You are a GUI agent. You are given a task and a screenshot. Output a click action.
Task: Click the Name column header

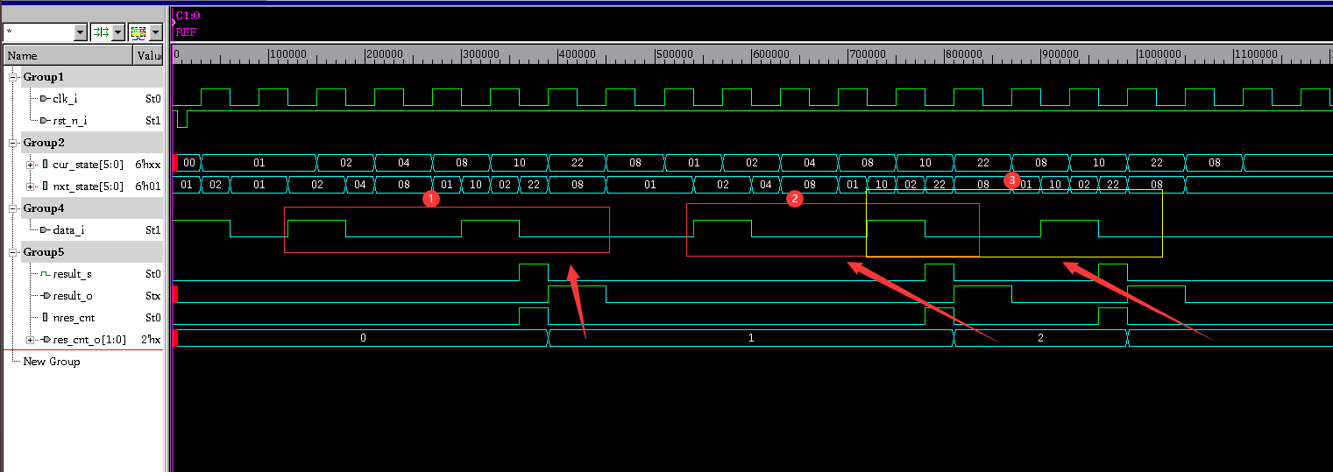click(67, 55)
